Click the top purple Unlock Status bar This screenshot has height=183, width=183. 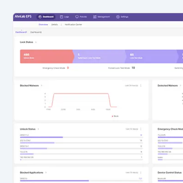[x=41, y=137]
